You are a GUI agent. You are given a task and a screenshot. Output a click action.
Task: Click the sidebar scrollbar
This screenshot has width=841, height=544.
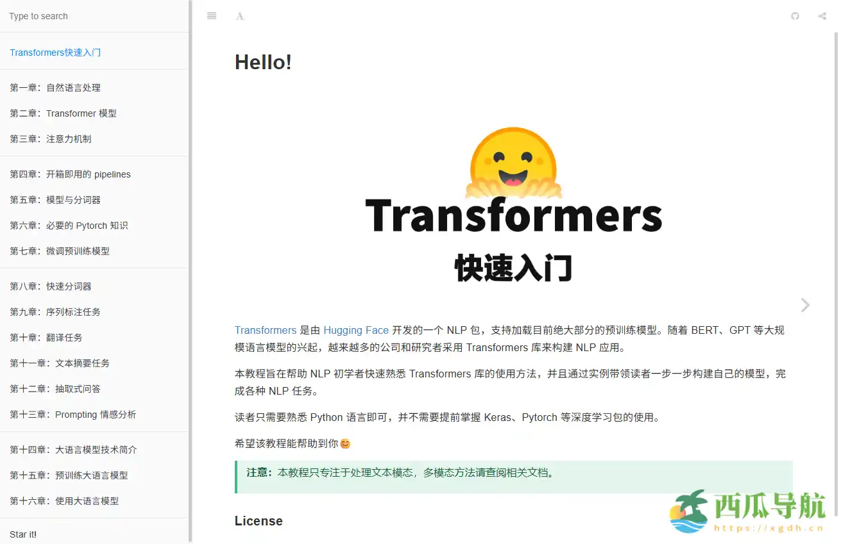[x=190, y=256]
